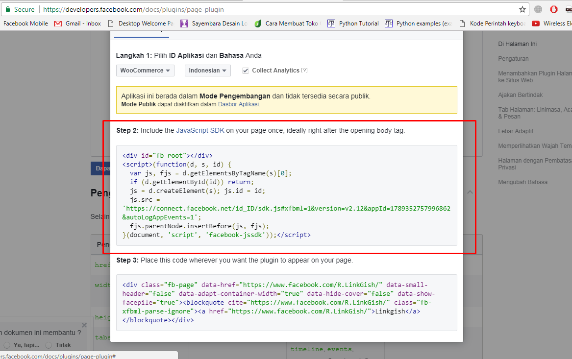Open the Dasbor Aplikasi link
This screenshot has height=359, width=572.
[x=239, y=104]
